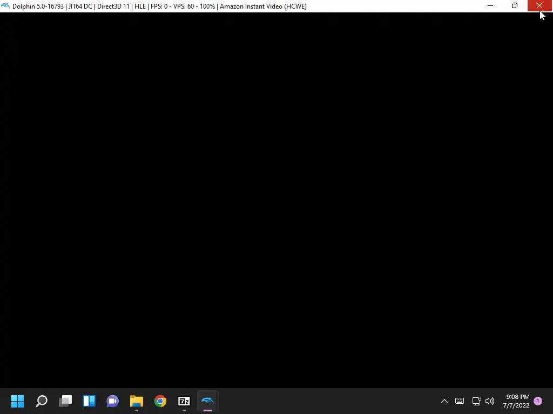Open the notification count badge

[x=538, y=401]
